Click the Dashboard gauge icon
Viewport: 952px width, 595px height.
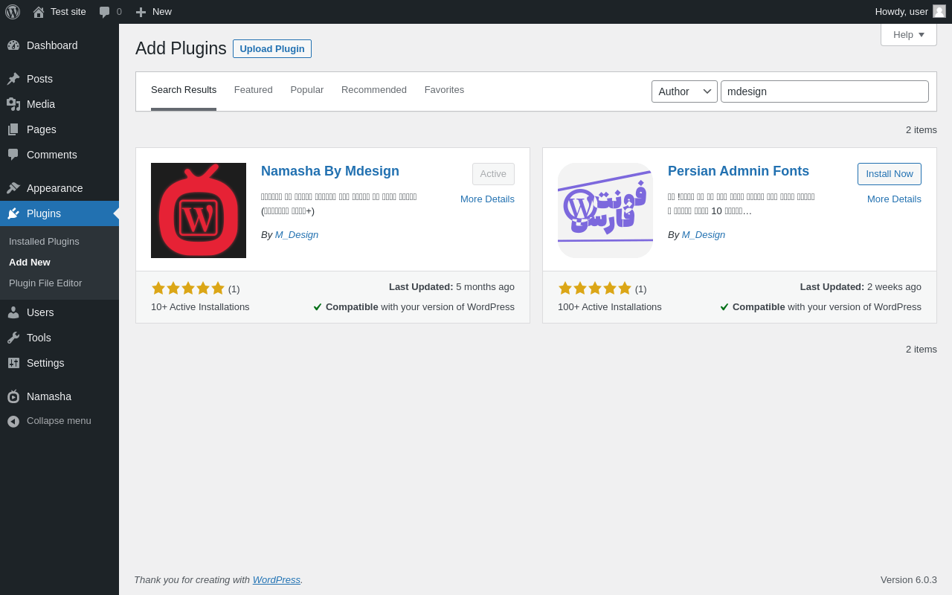click(13, 45)
